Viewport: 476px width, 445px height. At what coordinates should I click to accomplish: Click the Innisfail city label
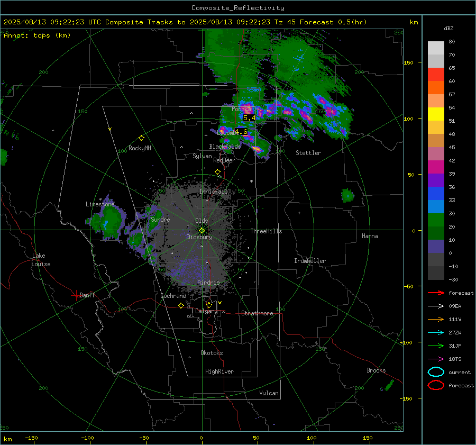click(x=213, y=192)
